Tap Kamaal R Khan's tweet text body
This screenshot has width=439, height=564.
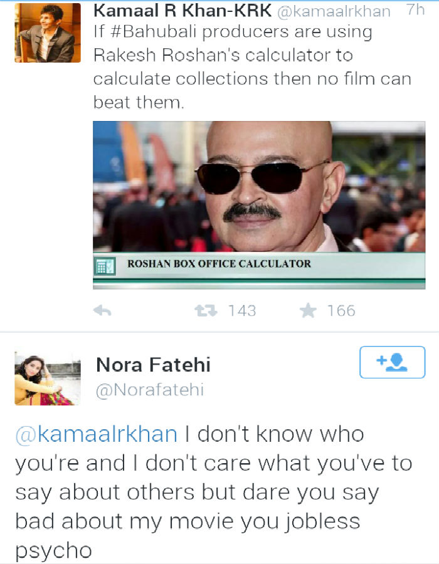point(252,67)
